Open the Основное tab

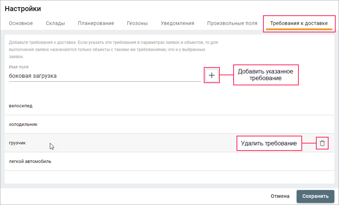[x=21, y=23]
